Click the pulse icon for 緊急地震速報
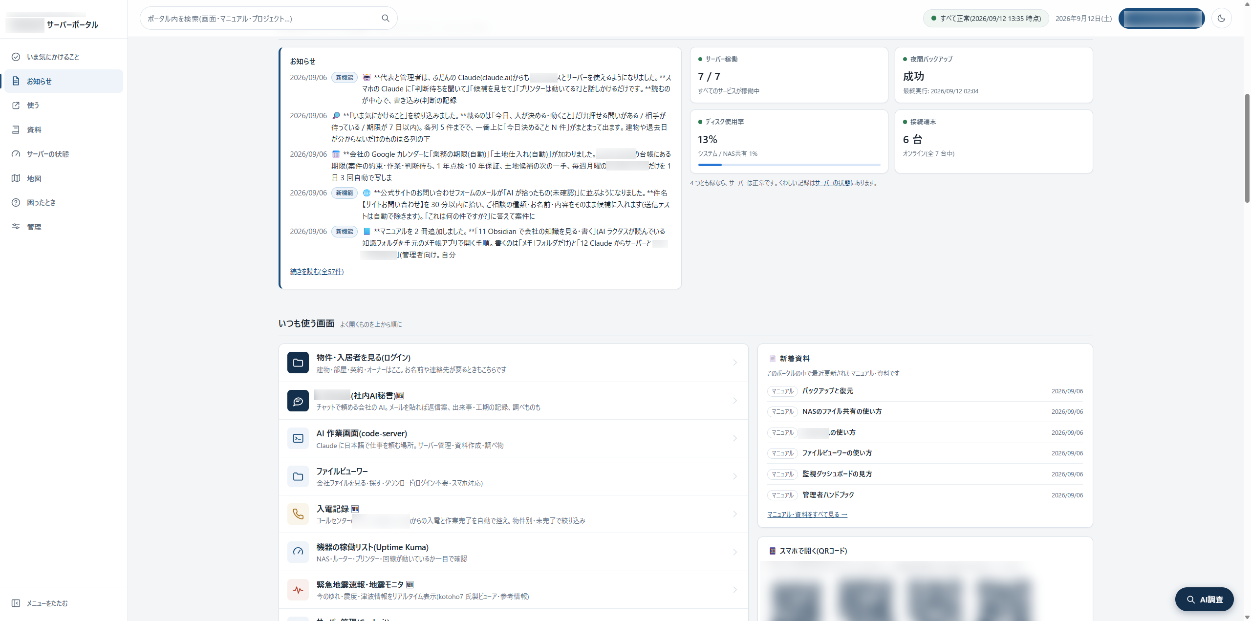1251x621 pixels. pyautogui.click(x=298, y=590)
